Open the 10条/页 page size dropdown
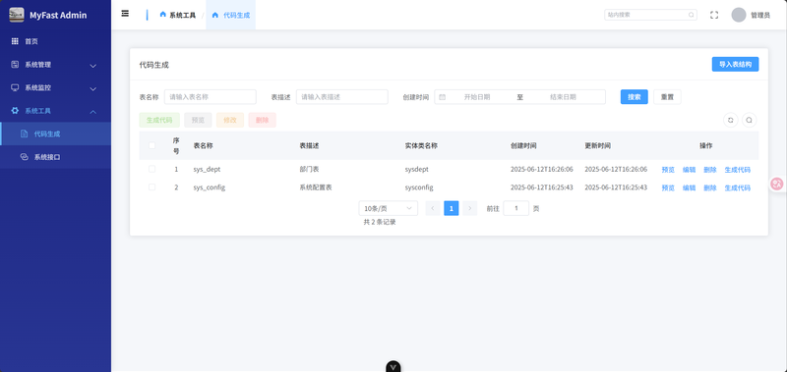Viewport: 787px width, 372px height. click(388, 208)
